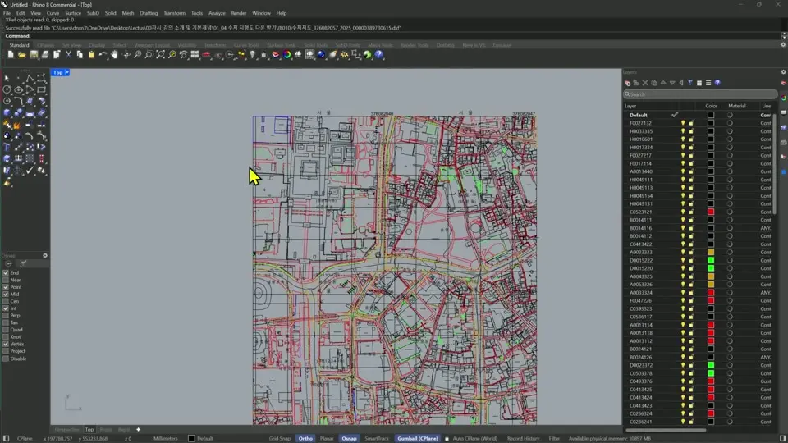Open the File menu

7,13
